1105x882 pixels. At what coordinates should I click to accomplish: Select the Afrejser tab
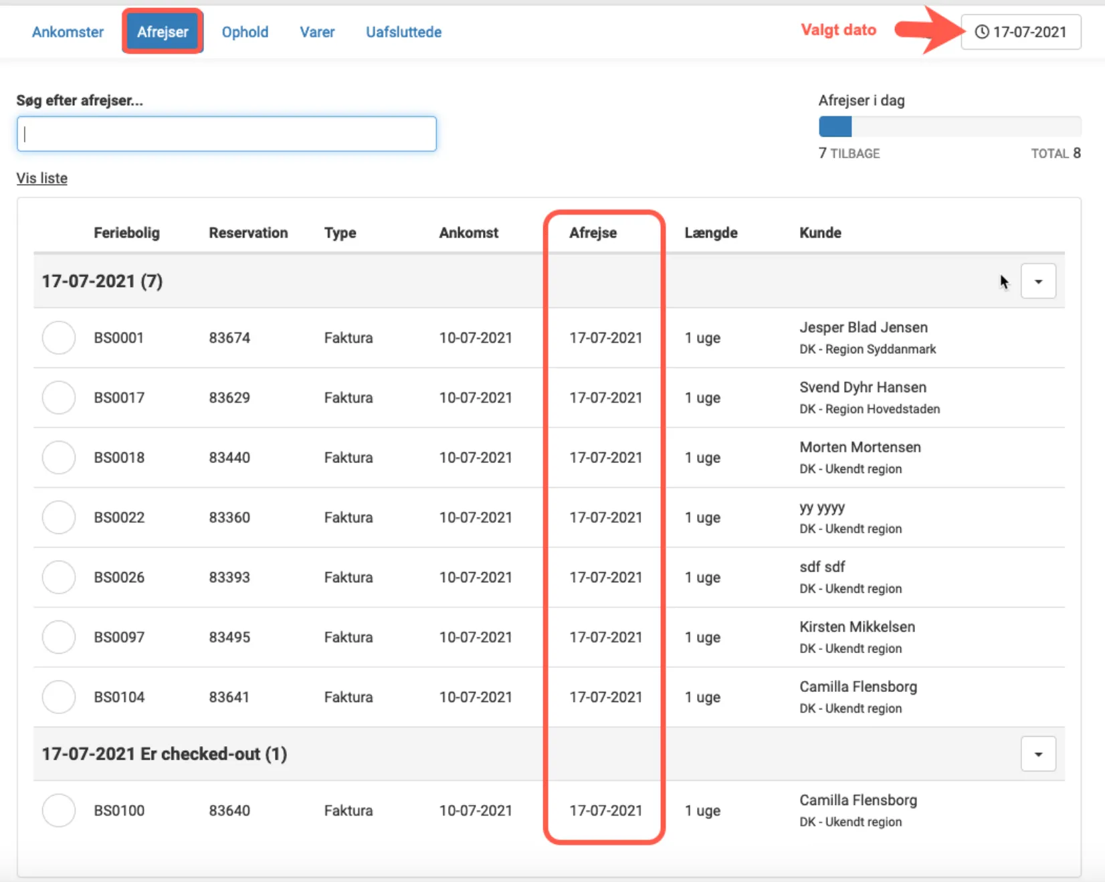(x=163, y=32)
